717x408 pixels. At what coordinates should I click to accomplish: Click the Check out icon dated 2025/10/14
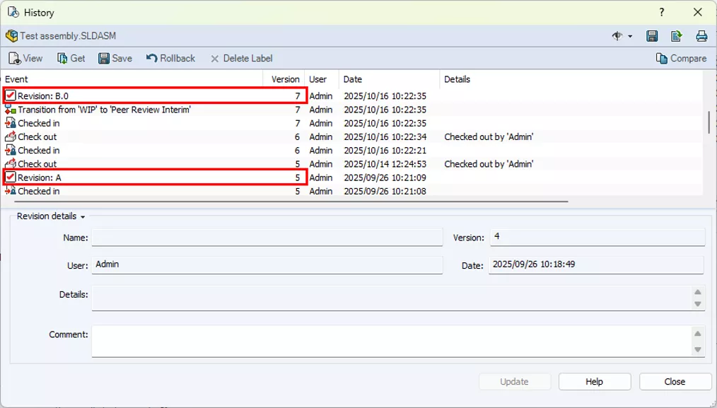pyautogui.click(x=10, y=164)
